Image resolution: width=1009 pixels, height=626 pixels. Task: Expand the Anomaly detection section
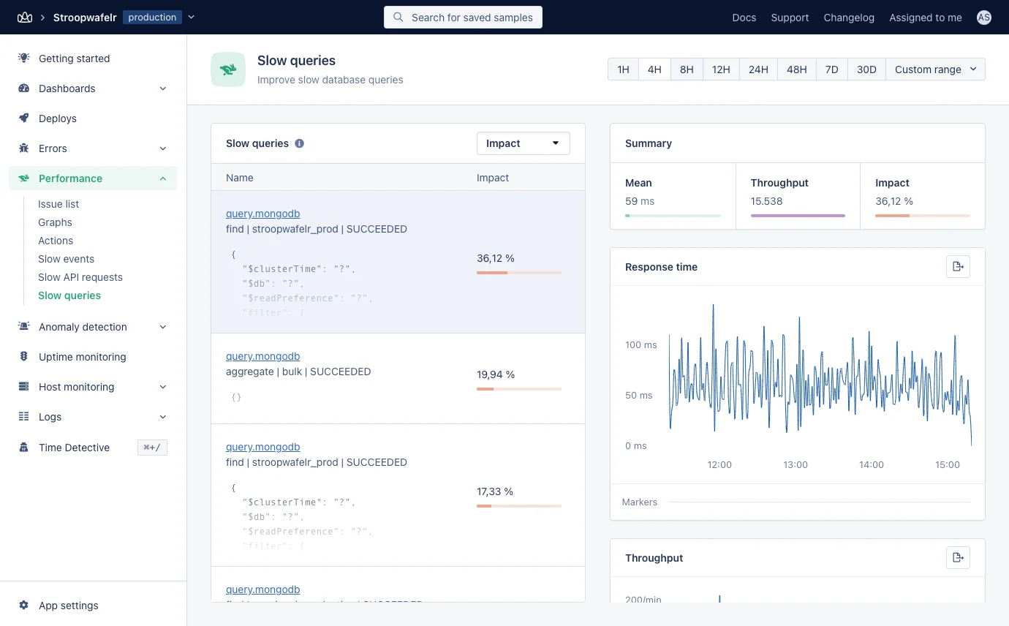click(163, 327)
